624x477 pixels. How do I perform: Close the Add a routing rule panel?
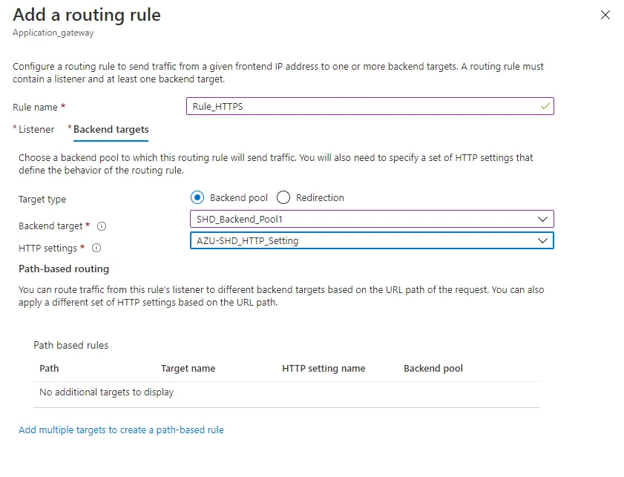tap(605, 15)
